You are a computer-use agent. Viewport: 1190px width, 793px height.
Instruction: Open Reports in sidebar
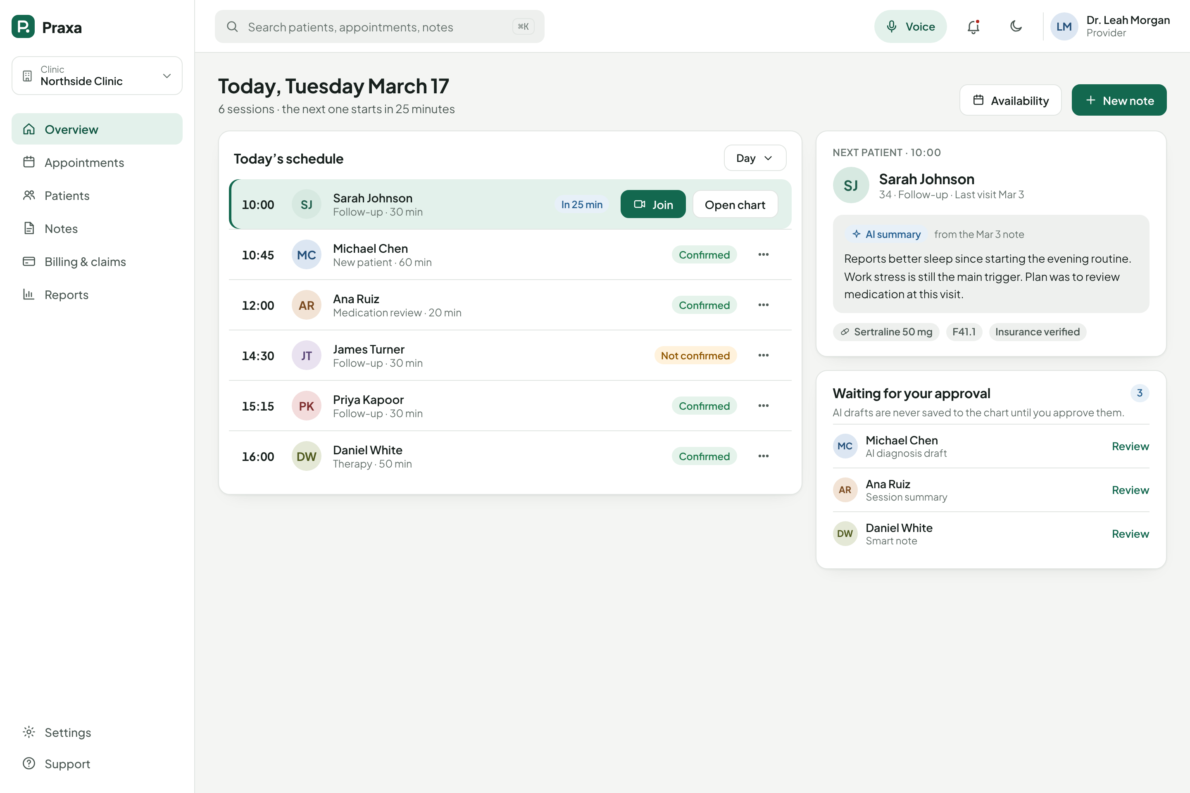click(97, 294)
